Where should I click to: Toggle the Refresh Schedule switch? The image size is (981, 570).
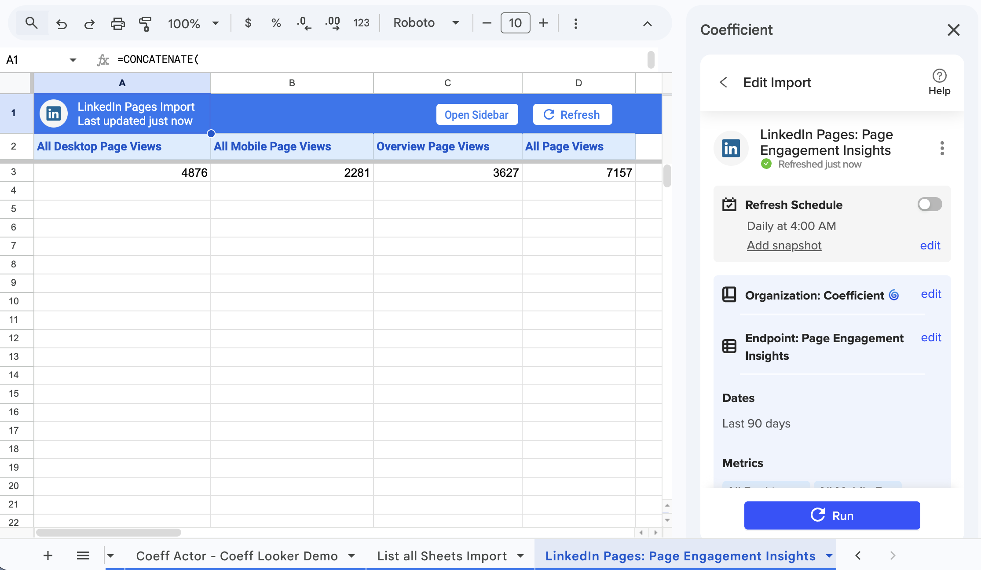click(x=930, y=204)
